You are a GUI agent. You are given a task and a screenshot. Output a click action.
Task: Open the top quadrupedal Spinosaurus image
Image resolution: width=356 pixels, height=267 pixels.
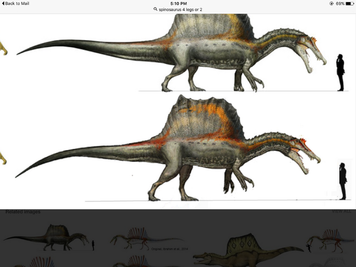point(171,53)
